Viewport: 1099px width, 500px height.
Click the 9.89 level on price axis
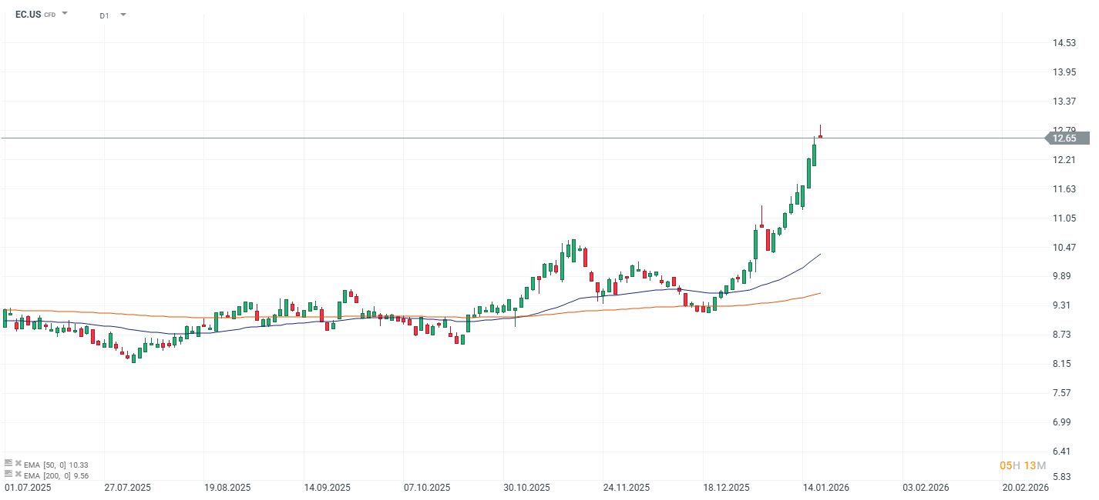coord(1064,276)
